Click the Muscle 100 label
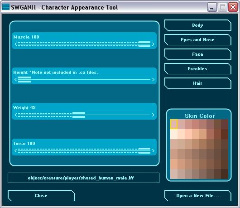Viewport: 240px width, 208px height. tap(26, 37)
